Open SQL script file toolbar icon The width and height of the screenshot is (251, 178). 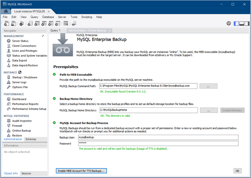point(14,23)
